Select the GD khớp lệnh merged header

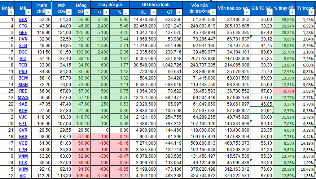click(156, 5)
